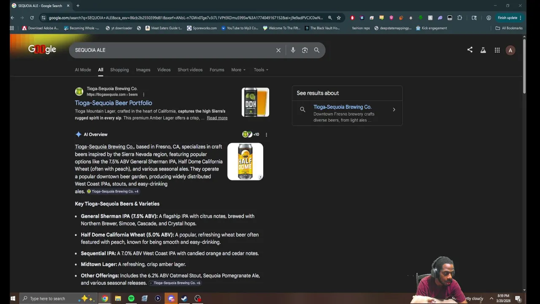
Task: Show hidden system tray icons
Action: pos(491,299)
